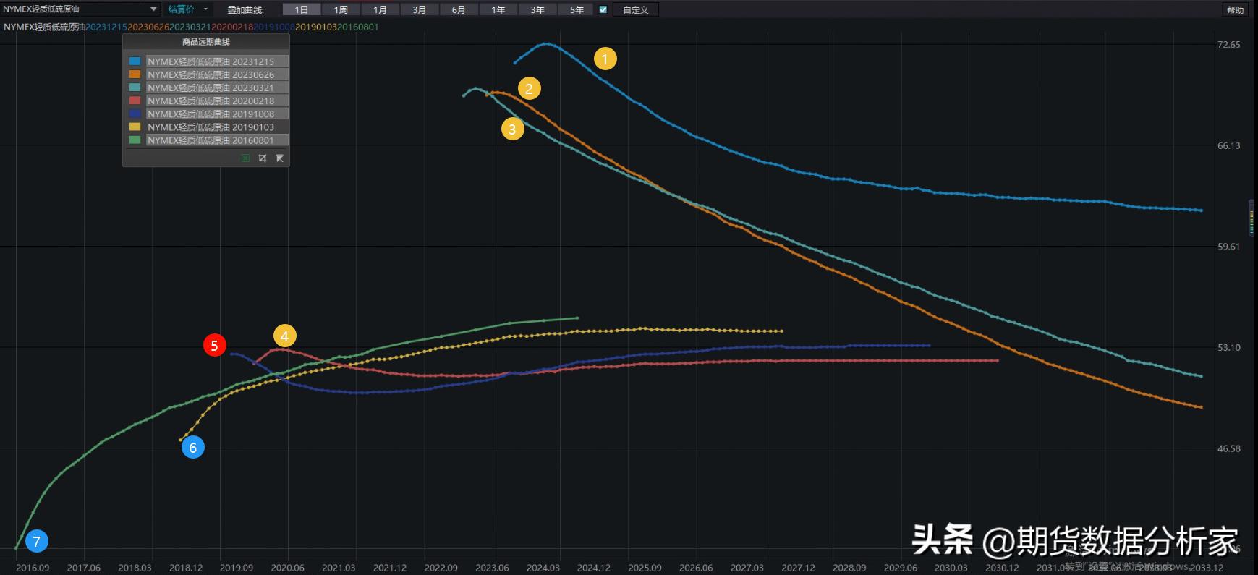
Task: Click the red color swatch for 20200218
Action: click(x=135, y=101)
